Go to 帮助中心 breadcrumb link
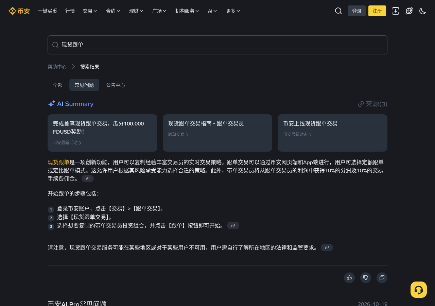Image resolution: width=435 pixels, height=306 pixels. coord(57,67)
